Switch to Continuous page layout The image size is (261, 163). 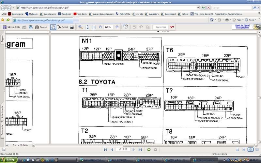tap(244, 150)
